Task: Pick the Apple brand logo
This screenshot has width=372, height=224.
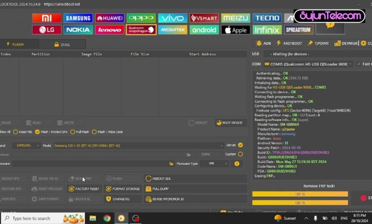Action: coord(236,30)
